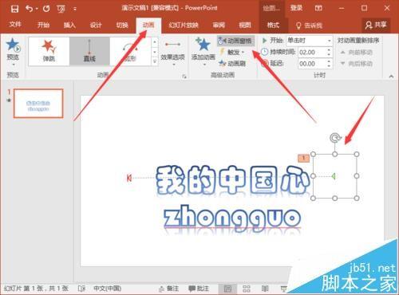
Task: Click the spell check icon in status bar
Action: point(81,289)
